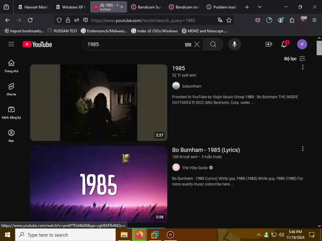Open the 1985 video title link
This screenshot has width=322, height=241.
[179, 68]
